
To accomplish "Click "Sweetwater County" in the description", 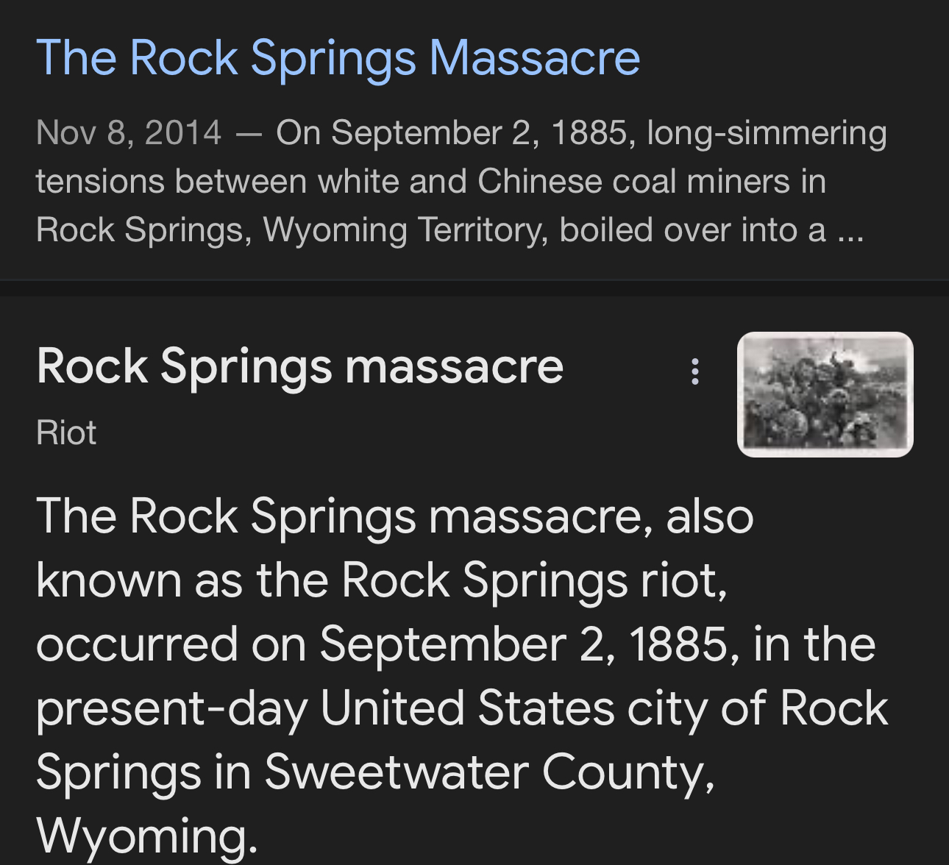I will [x=488, y=772].
